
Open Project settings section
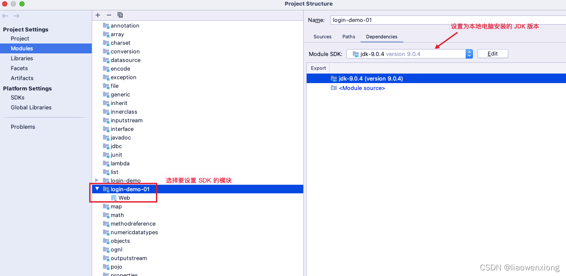pyautogui.click(x=20, y=39)
